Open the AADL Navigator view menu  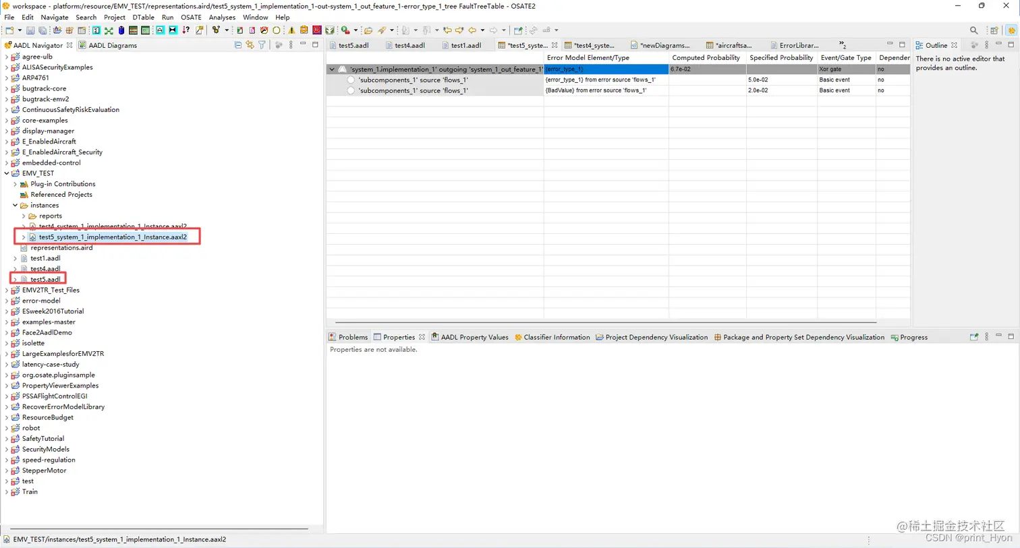click(291, 45)
